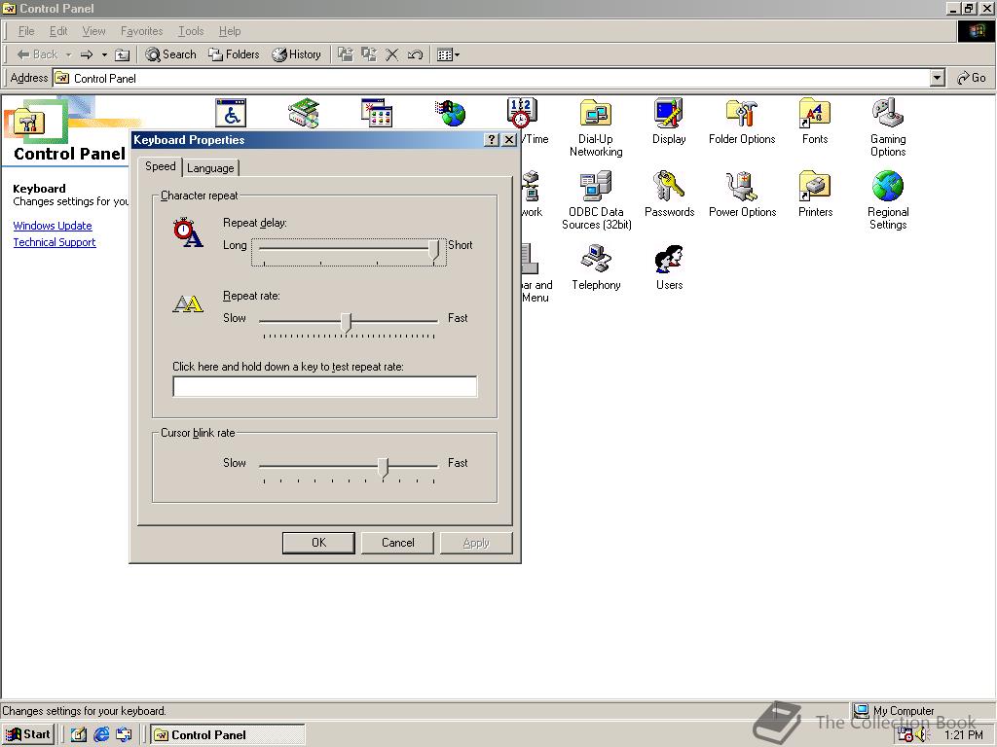The width and height of the screenshot is (997, 747).
Task: Open the Back history dropdown arrow
Action: (69, 55)
